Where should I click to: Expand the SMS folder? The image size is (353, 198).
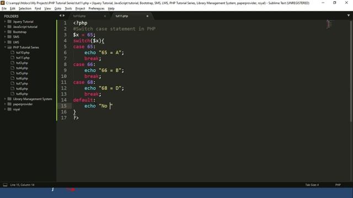coord(5,37)
